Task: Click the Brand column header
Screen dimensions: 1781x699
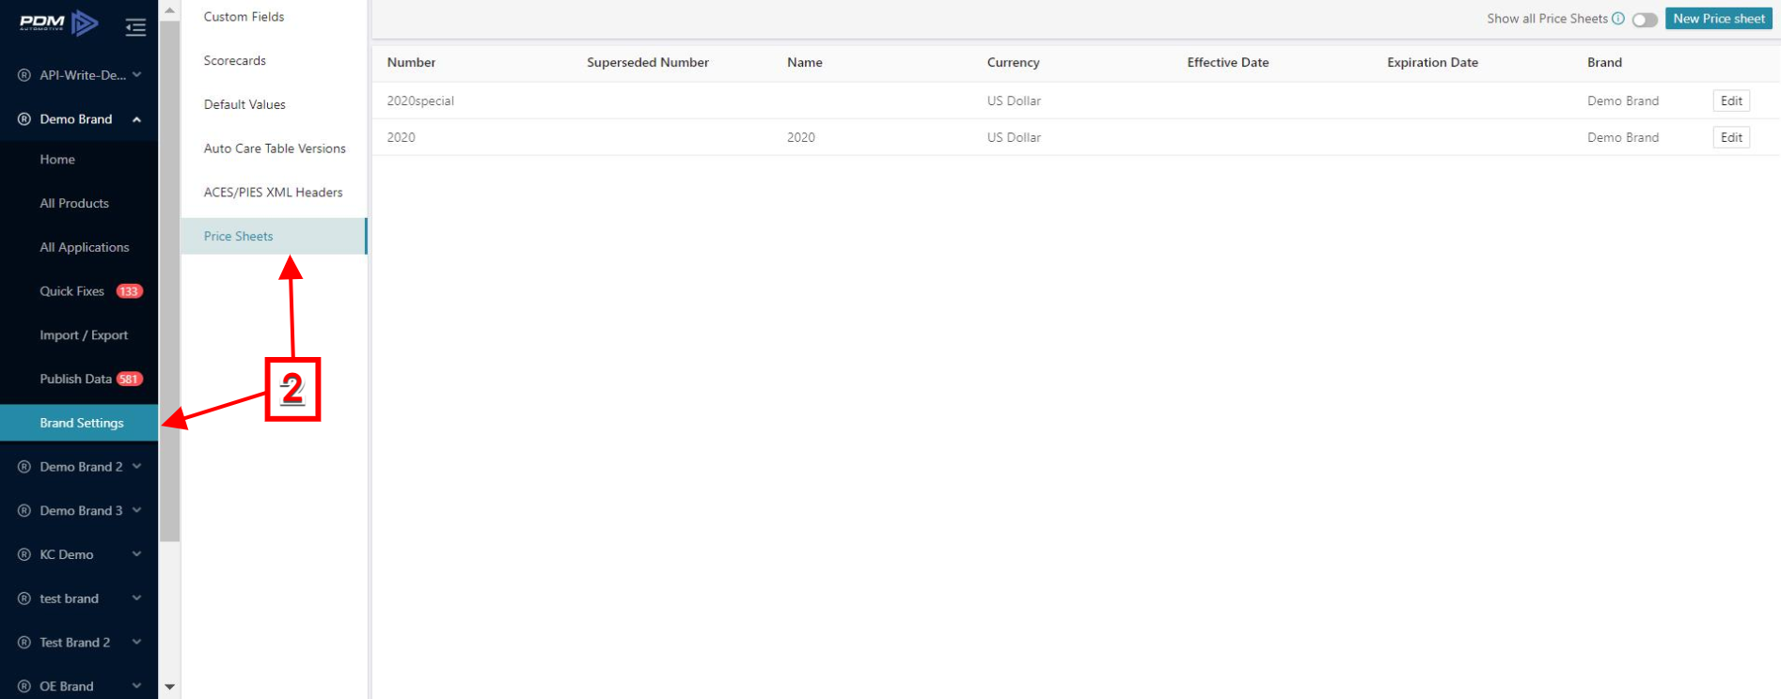Action: (x=1604, y=63)
